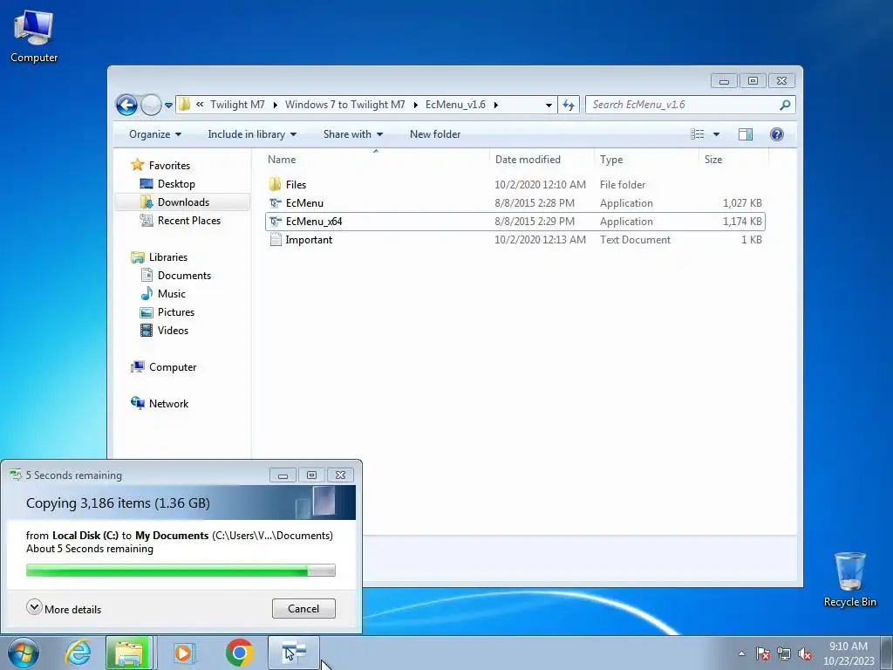This screenshot has width=893, height=670.
Task: Click the Favorites star in navigation pane
Action: tap(137, 165)
